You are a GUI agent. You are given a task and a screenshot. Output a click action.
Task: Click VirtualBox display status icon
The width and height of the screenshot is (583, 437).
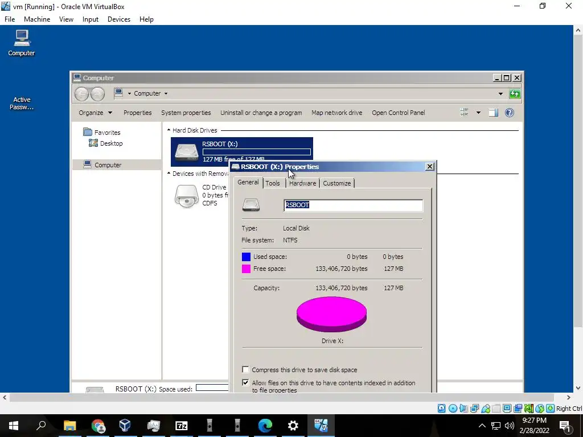click(507, 409)
